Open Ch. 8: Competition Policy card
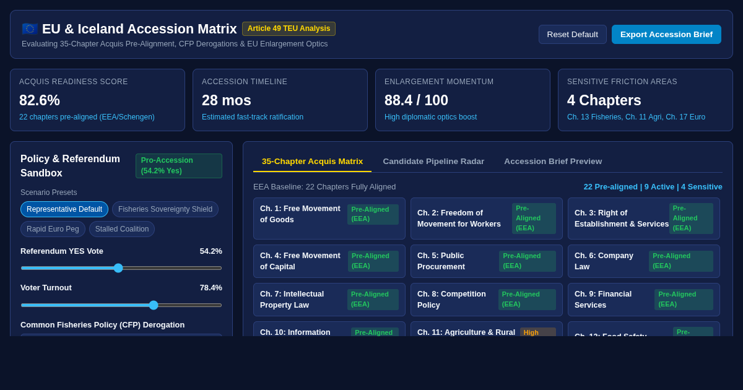 [x=487, y=300]
